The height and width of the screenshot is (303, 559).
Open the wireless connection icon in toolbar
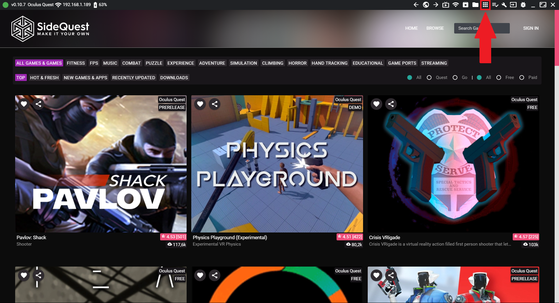pyautogui.click(x=456, y=5)
